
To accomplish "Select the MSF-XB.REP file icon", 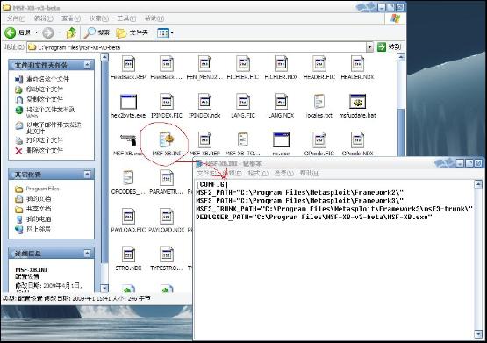I will pyautogui.click(x=204, y=140).
